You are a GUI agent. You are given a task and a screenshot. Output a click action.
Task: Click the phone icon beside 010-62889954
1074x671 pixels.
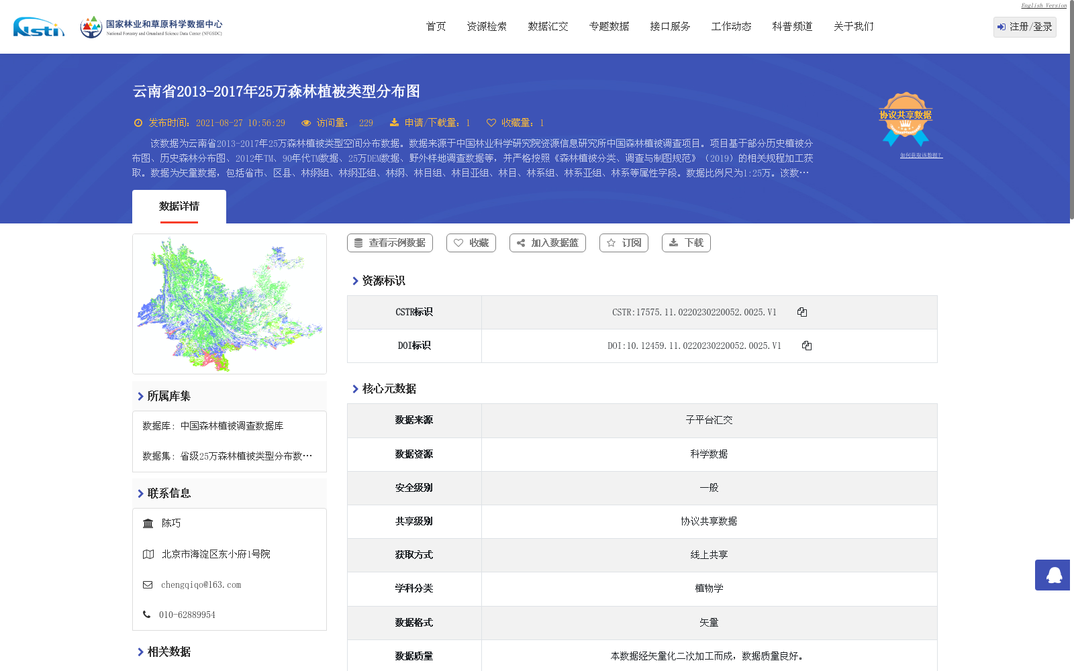[146, 614]
